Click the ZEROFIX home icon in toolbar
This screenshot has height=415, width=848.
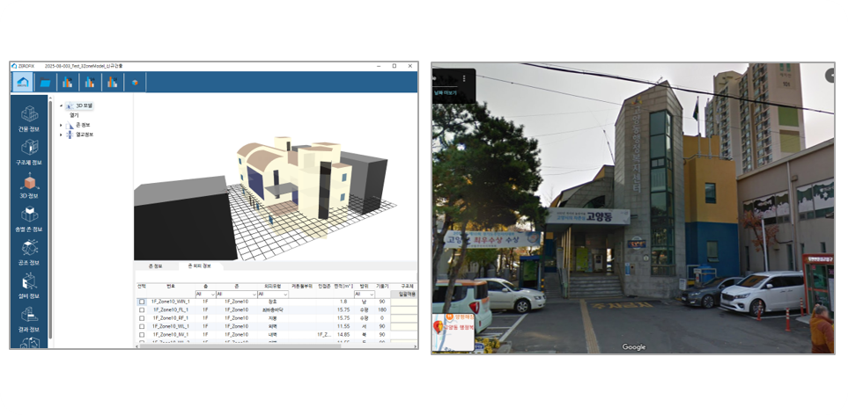pyautogui.click(x=23, y=82)
